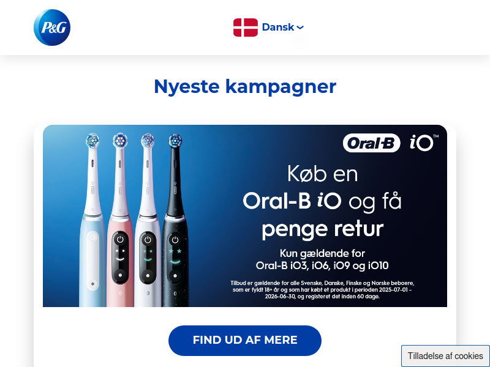Screen dimensions: 490x367
Task: Click the pink toothbrush handle
Action: pos(120,262)
